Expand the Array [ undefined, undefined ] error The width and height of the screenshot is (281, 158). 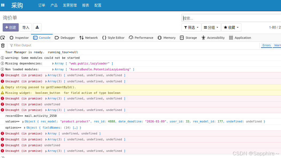[x=46, y=134]
